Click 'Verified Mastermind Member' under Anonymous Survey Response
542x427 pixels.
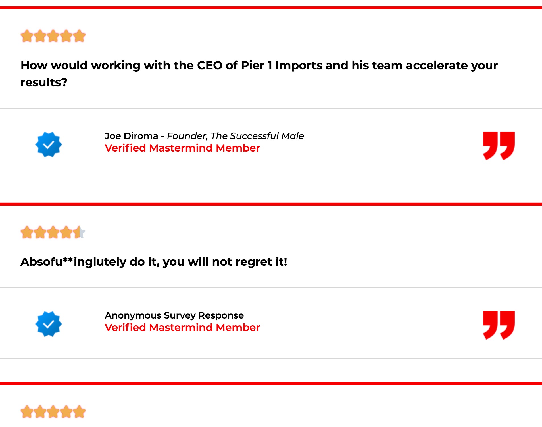click(182, 328)
